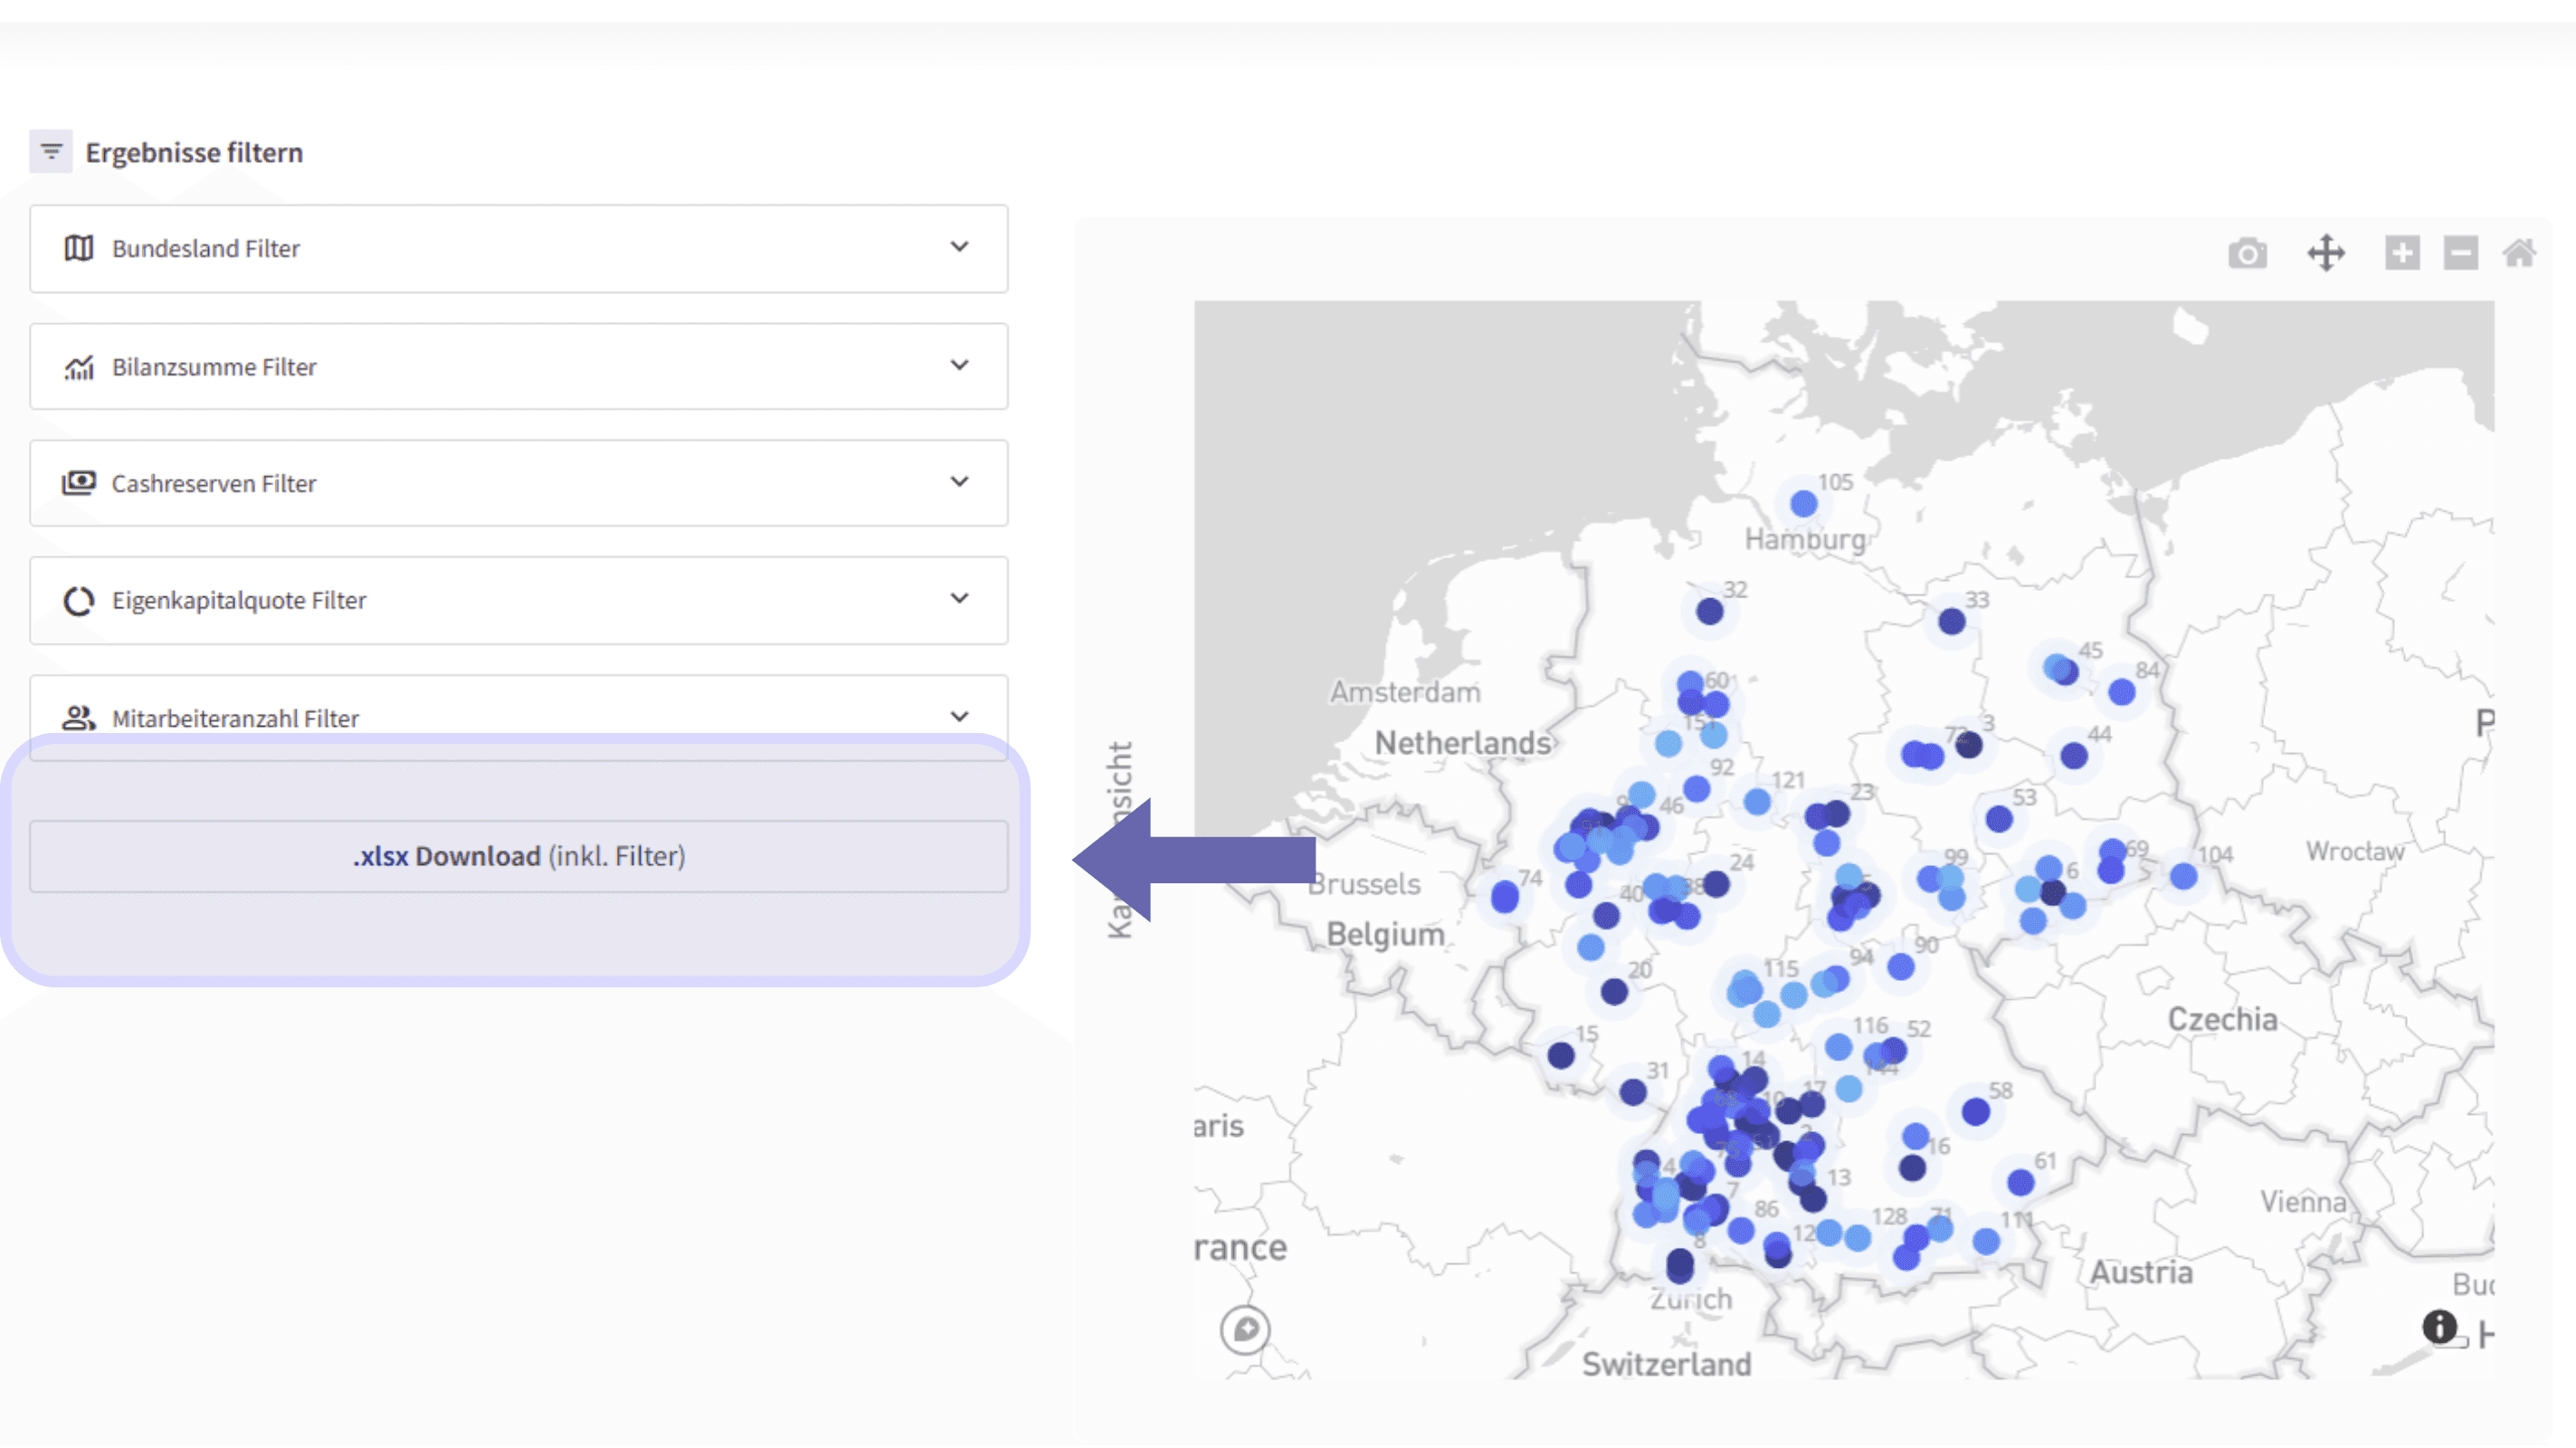
Task: Click the Ergebnisse filtern heading
Action: tap(194, 152)
